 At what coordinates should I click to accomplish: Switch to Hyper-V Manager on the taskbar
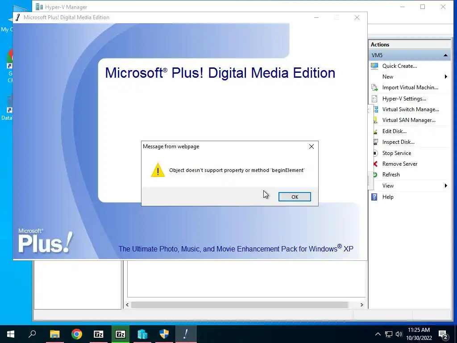coord(142,334)
